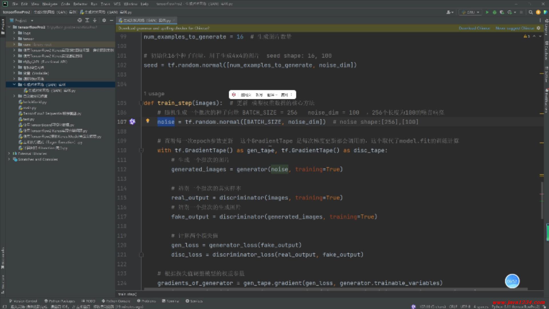Click Download Chinese link in notification bar

474,28
